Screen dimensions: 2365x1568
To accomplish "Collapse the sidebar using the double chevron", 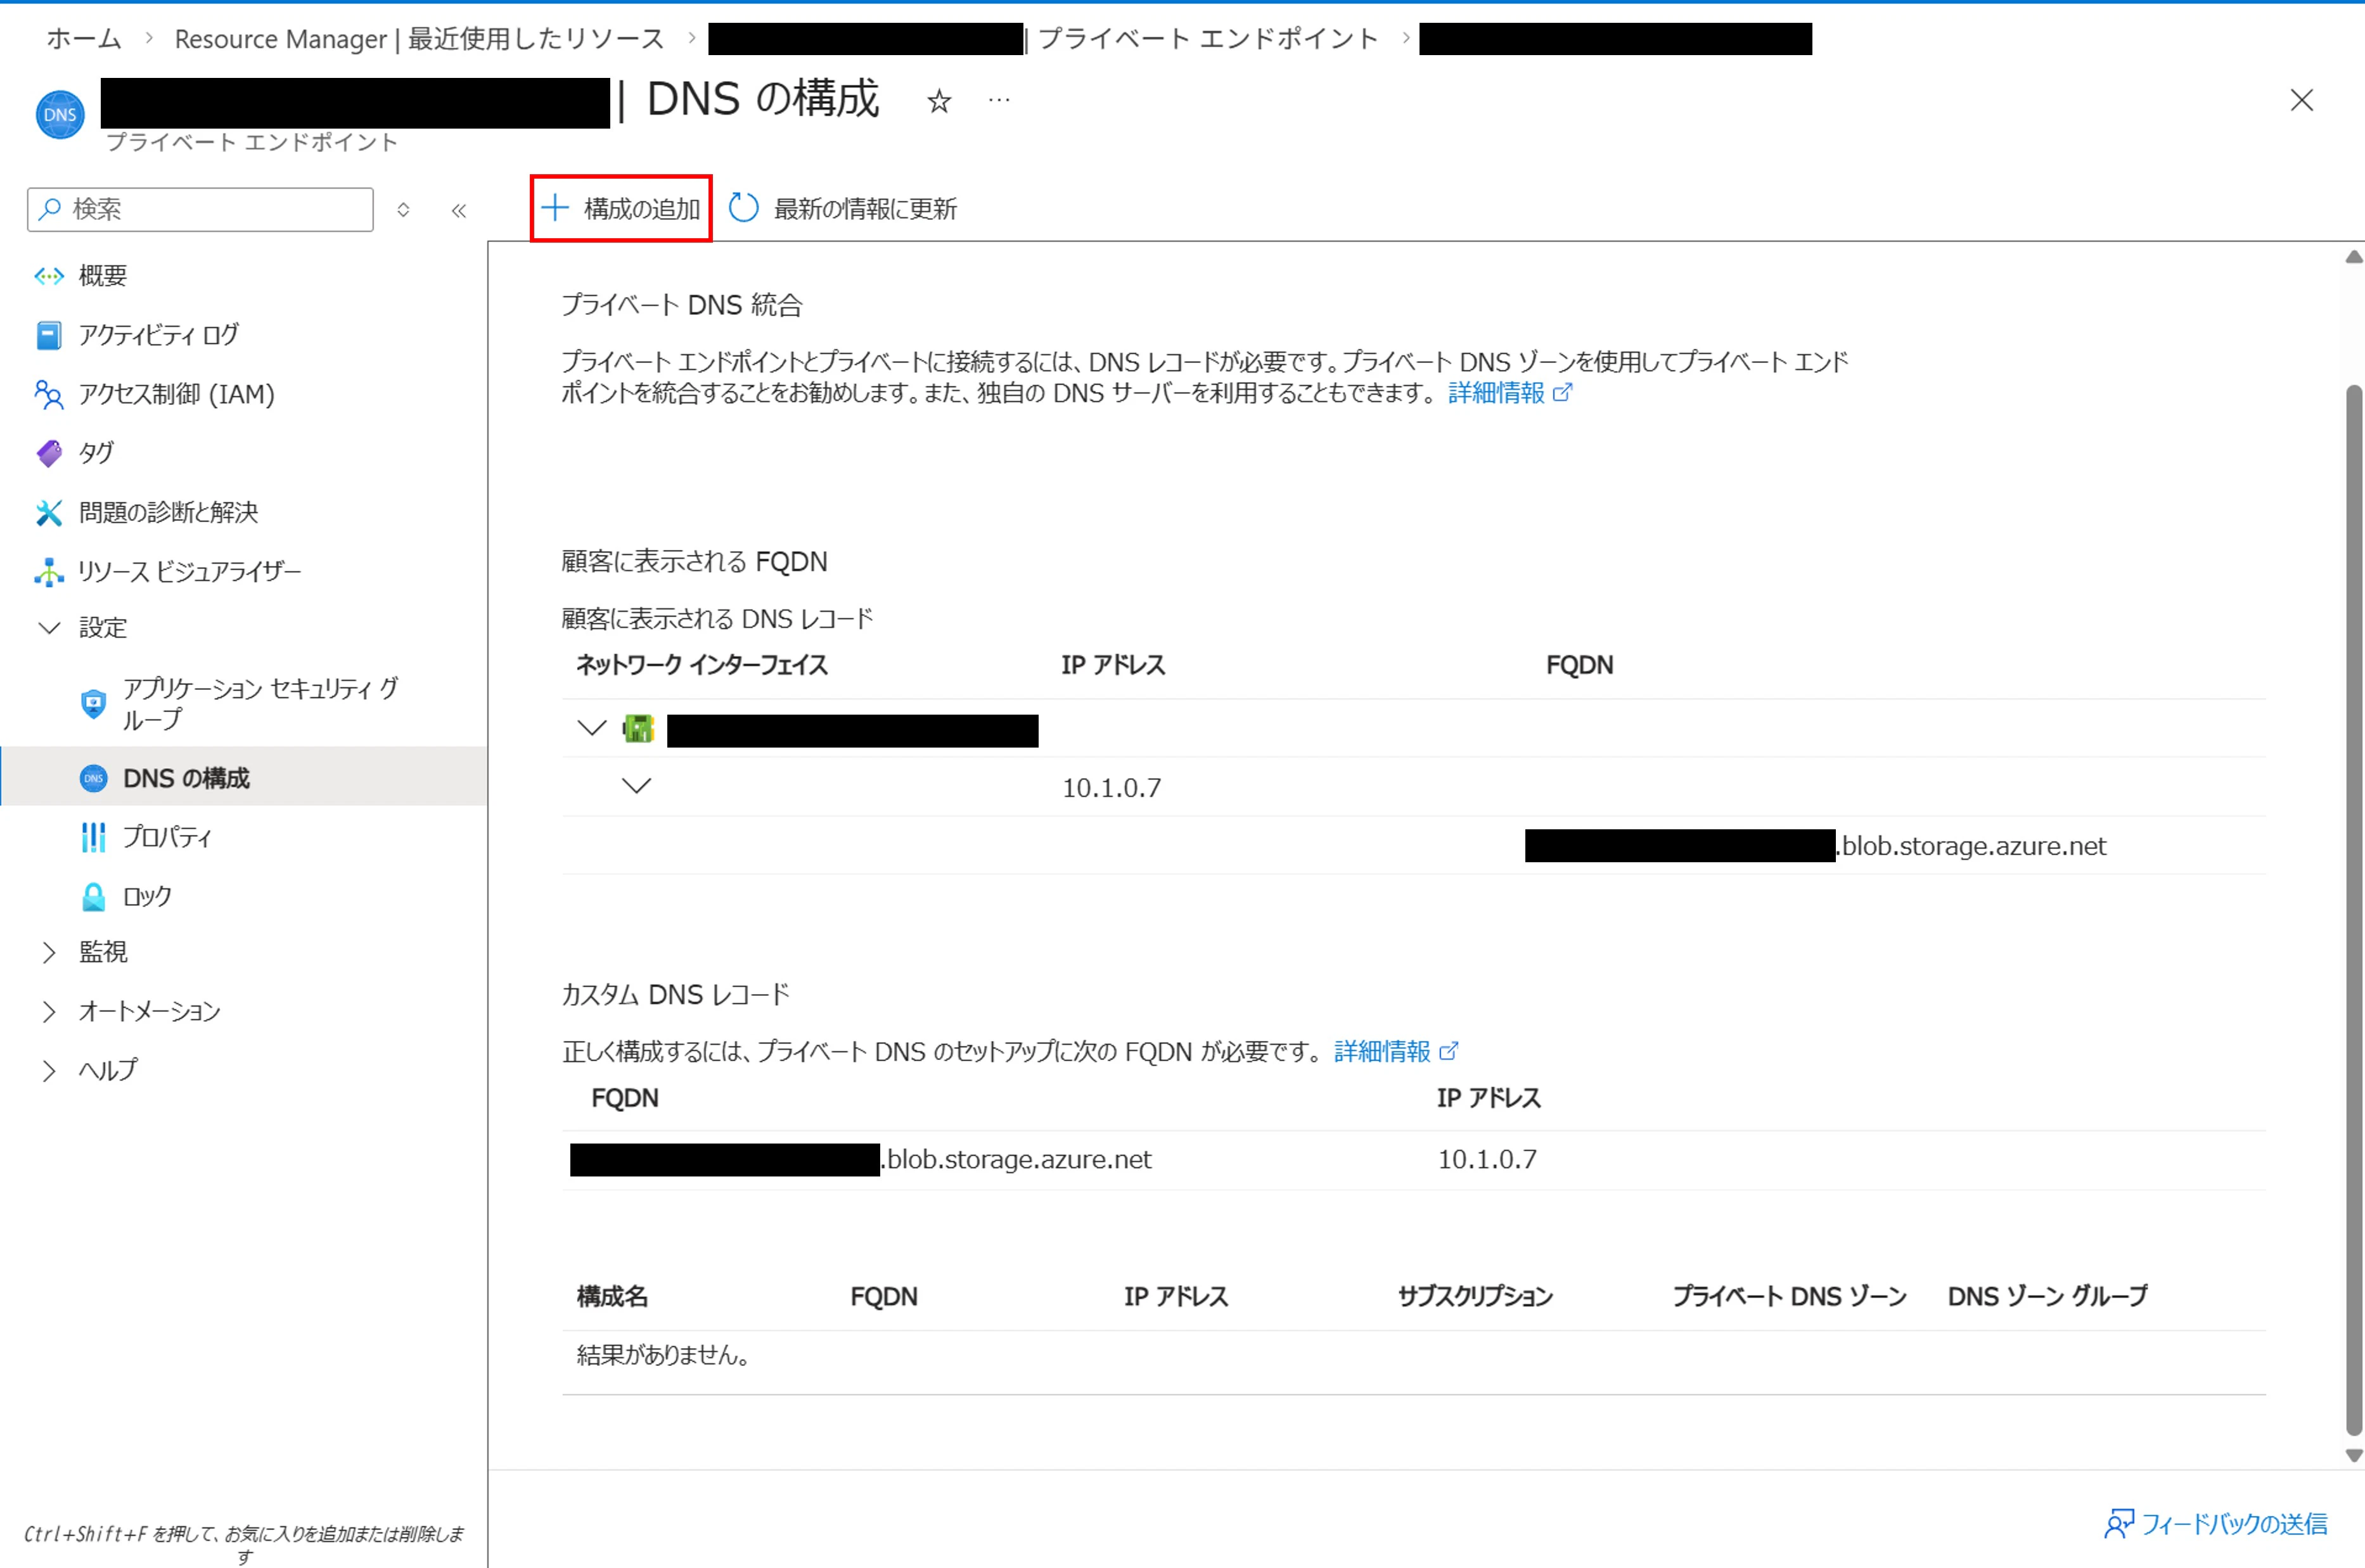I will (459, 210).
